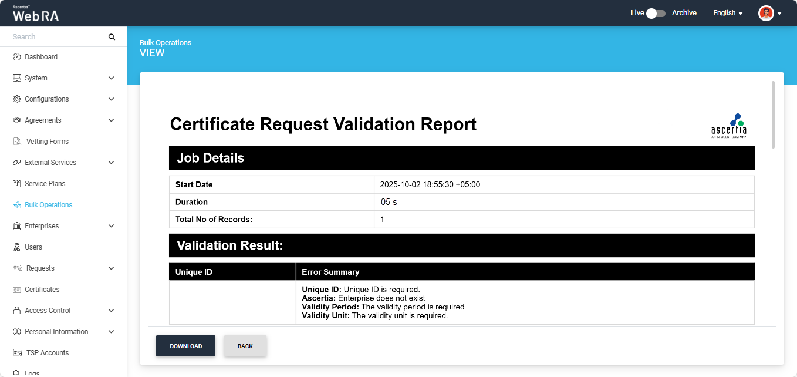Click the report vertical scrollbar
Image resolution: width=797 pixels, height=377 pixels.
point(773,115)
